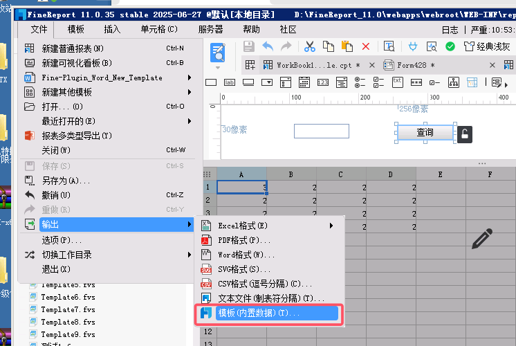Open the 社区 menu
Image resolution: width=516 pixels, height=346 pixels.
click(x=288, y=29)
